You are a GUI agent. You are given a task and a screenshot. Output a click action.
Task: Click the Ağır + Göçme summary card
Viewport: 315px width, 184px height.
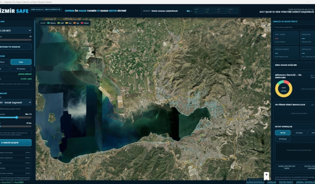coord(286,38)
